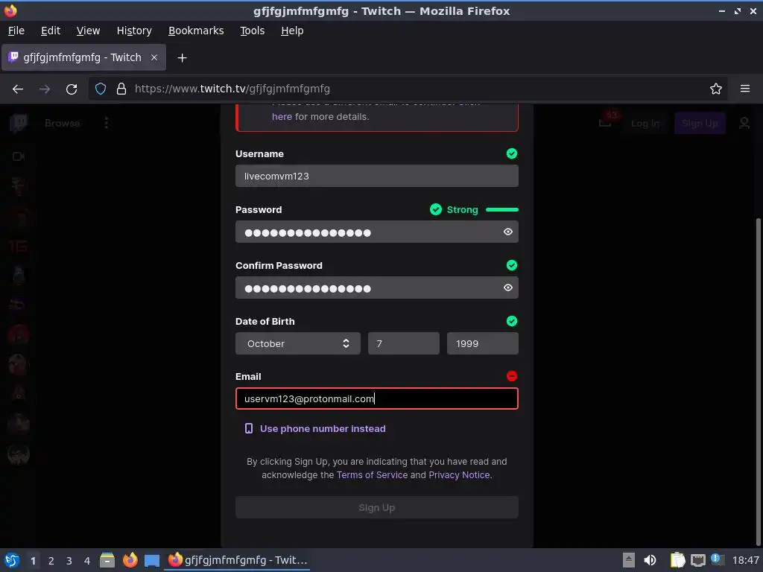Image resolution: width=763 pixels, height=572 pixels.
Task: Click the 'here' link for more details
Action: coord(282,117)
